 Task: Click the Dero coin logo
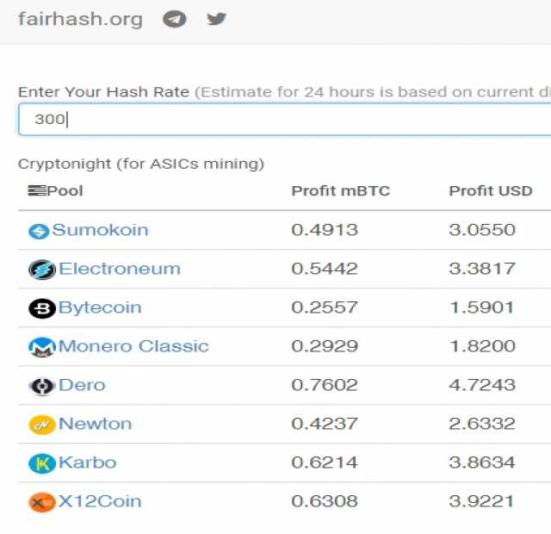coord(42,386)
